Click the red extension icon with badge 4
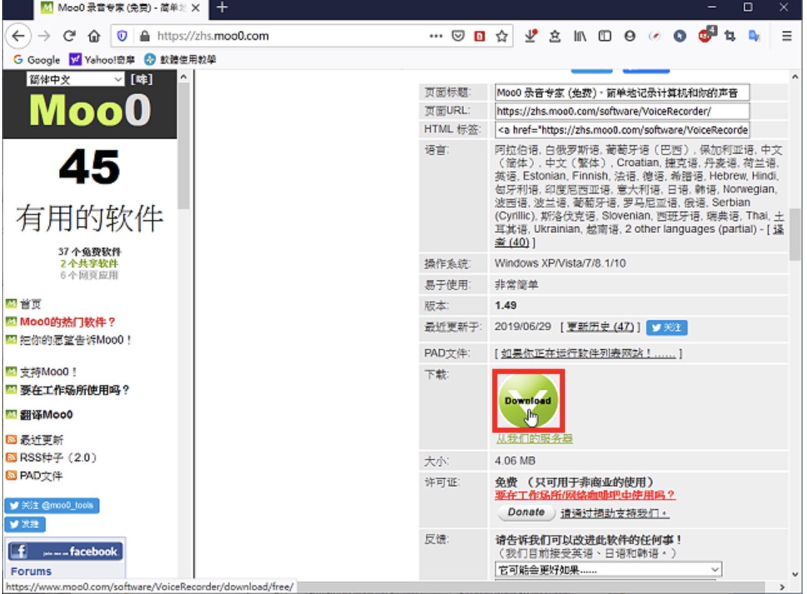This screenshot has width=807, height=594. (706, 35)
